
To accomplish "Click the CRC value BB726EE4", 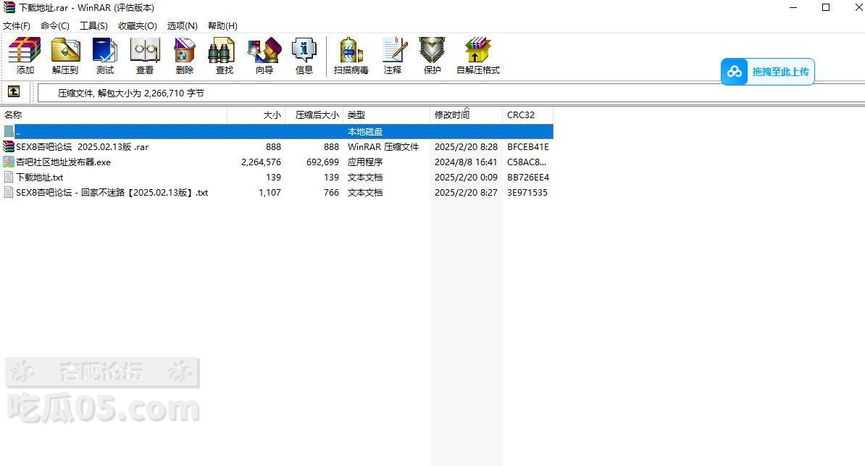I will pos(528,178).
